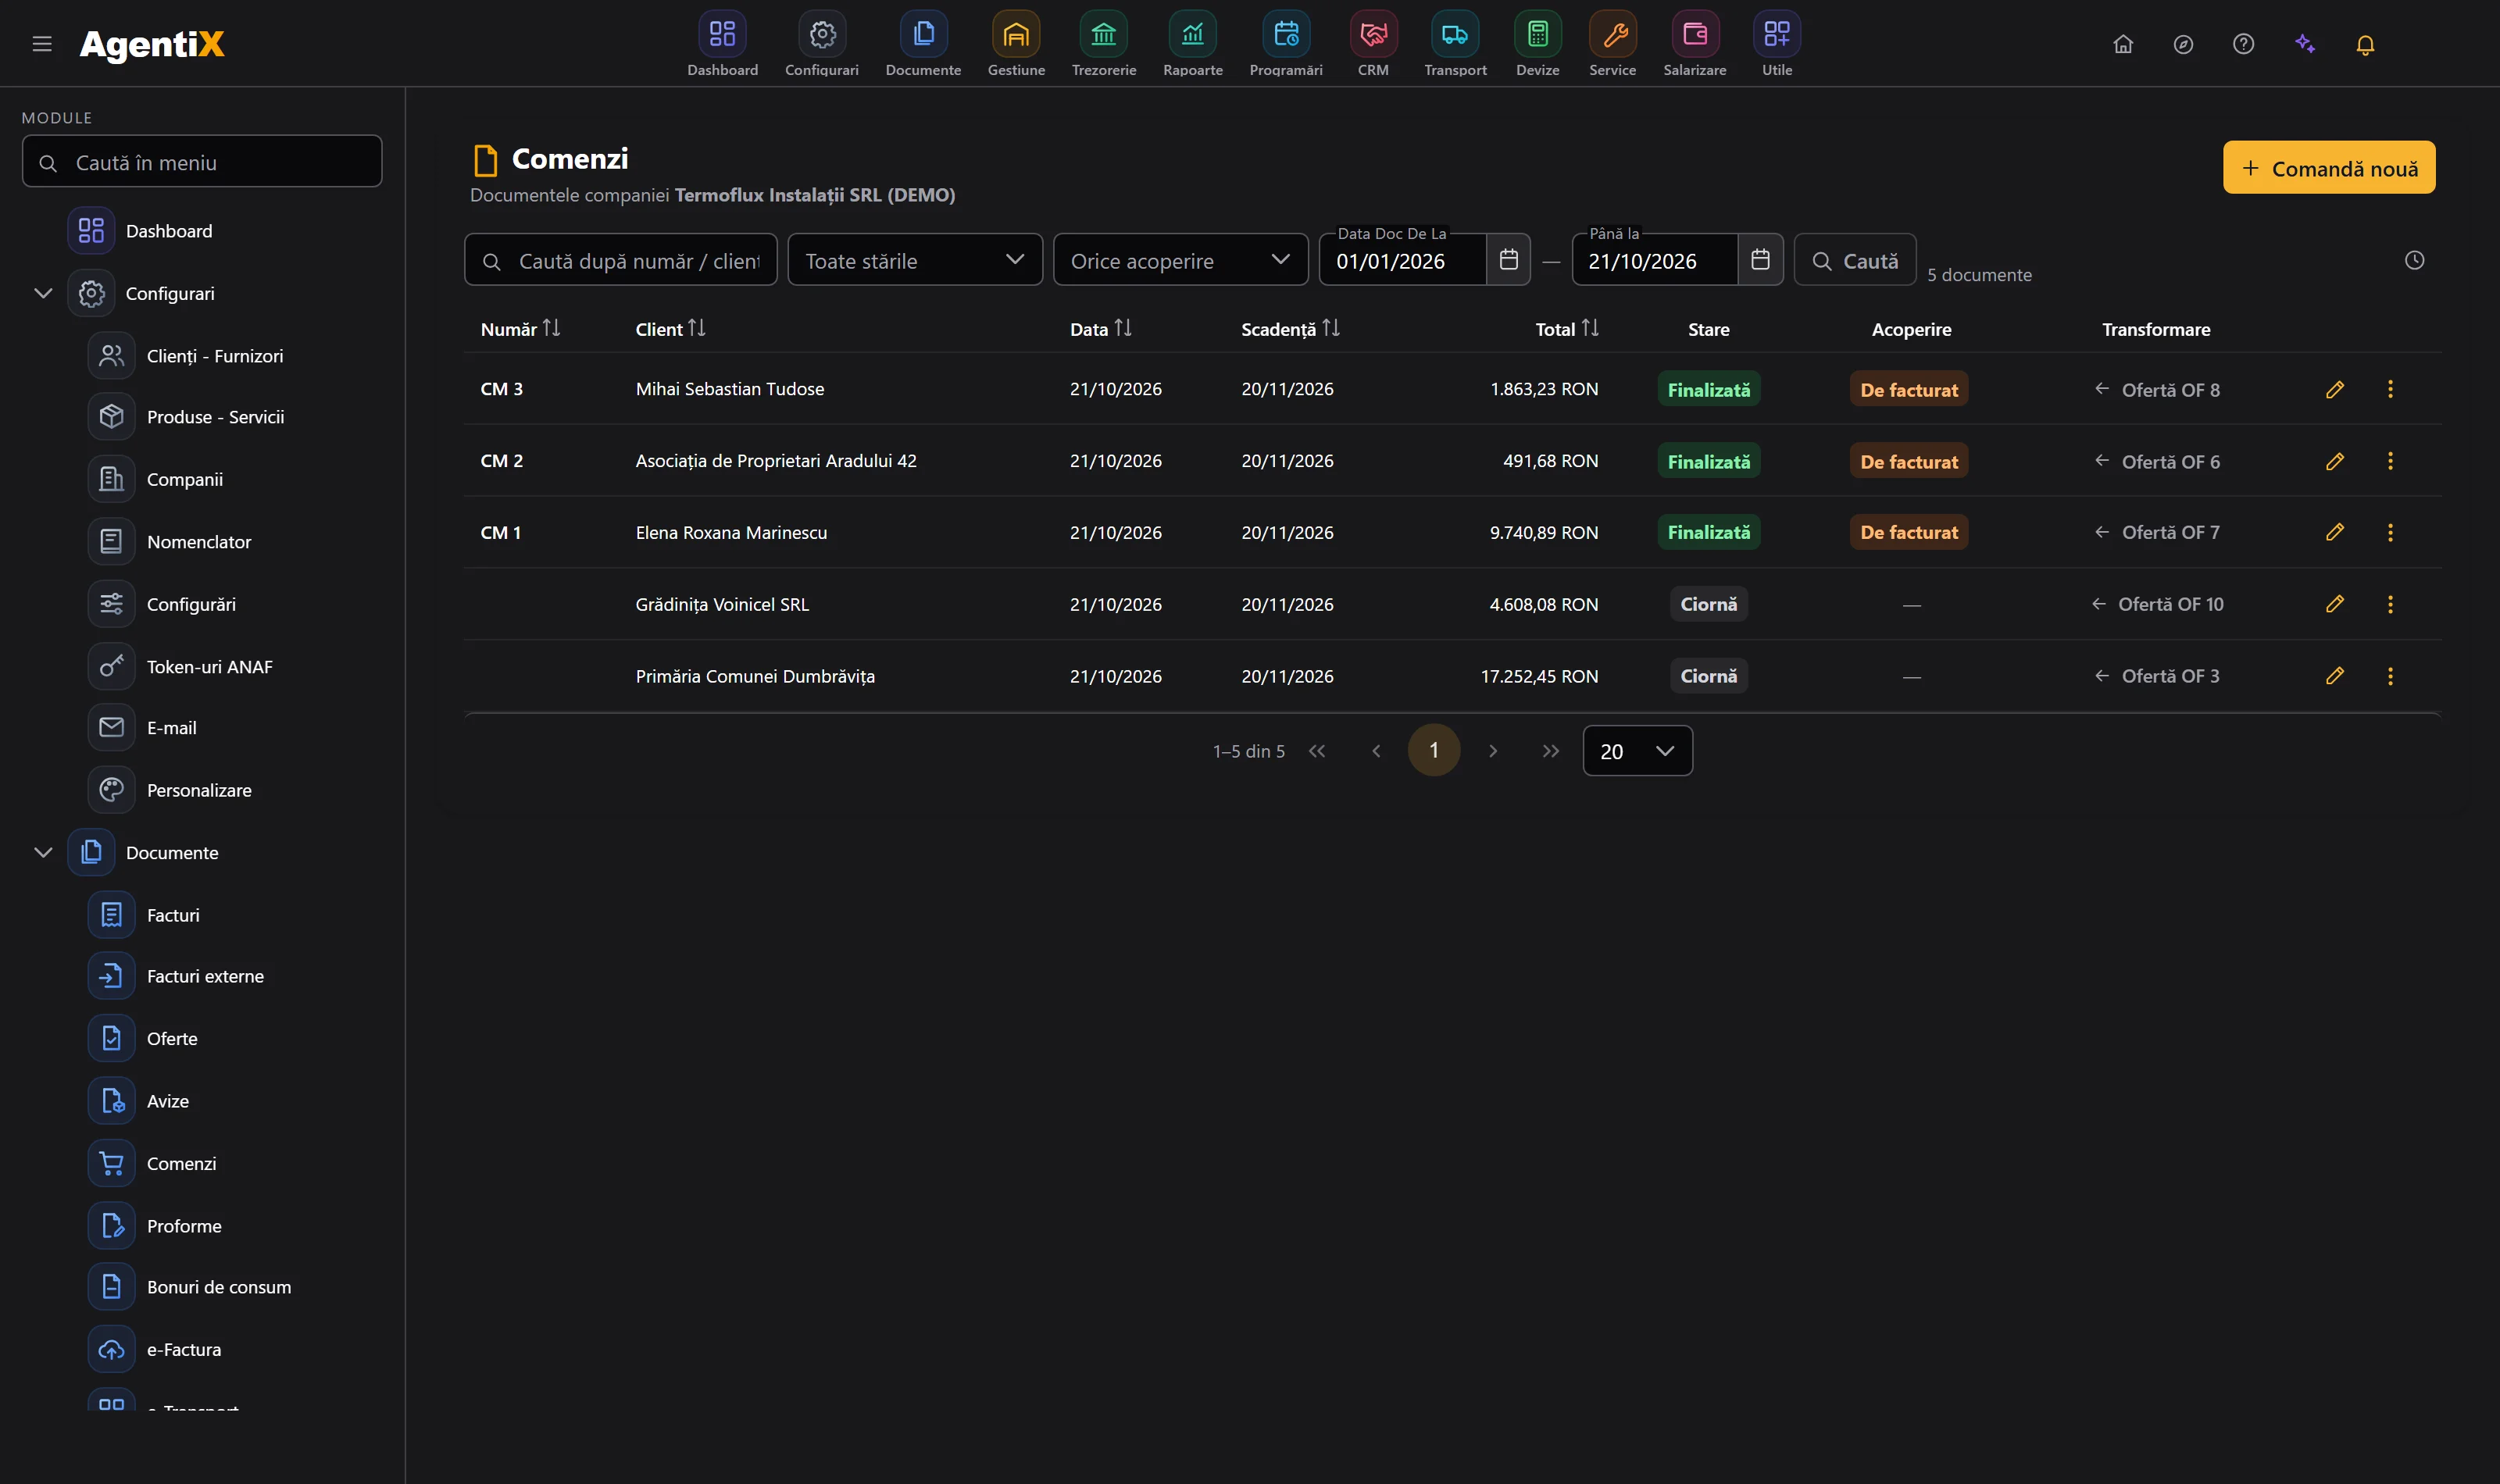
Task: Open Transport module icon
Action: [x=1455, y=35]
